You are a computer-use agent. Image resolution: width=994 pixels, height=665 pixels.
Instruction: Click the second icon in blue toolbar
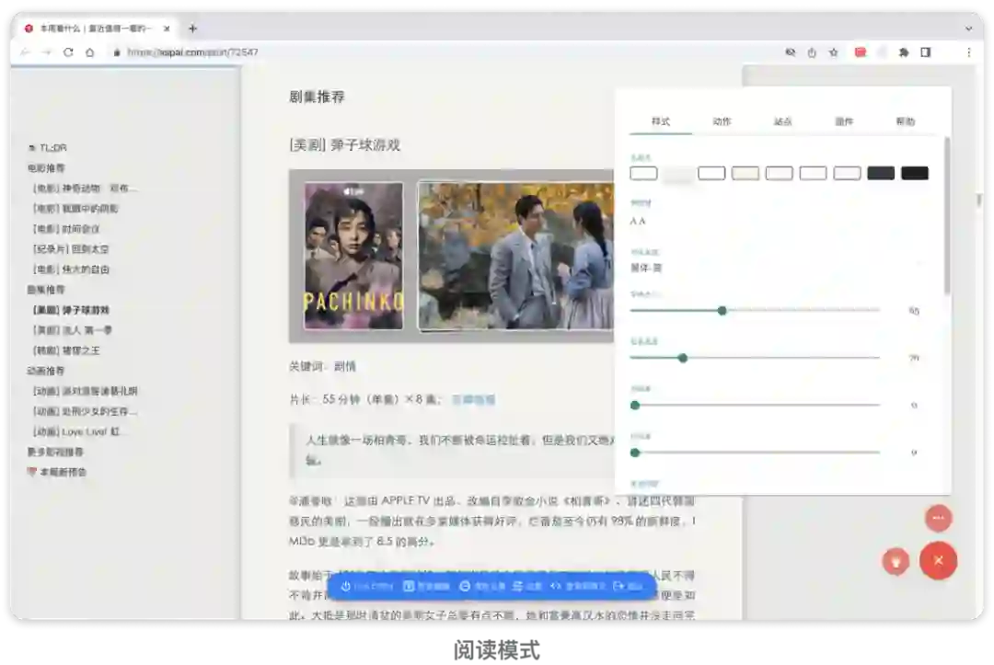click(409, 587)
